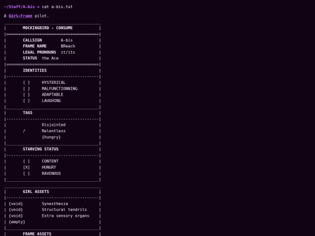Screen dimensions: 315x236
Task: Click the {void} marker beside Synesthesia
Action: coord(16,204)
